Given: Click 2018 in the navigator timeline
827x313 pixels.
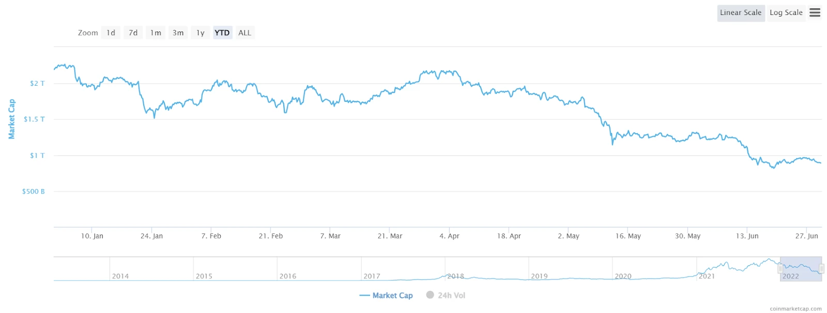Looking at the screenshot, I should tap(455, 276).
